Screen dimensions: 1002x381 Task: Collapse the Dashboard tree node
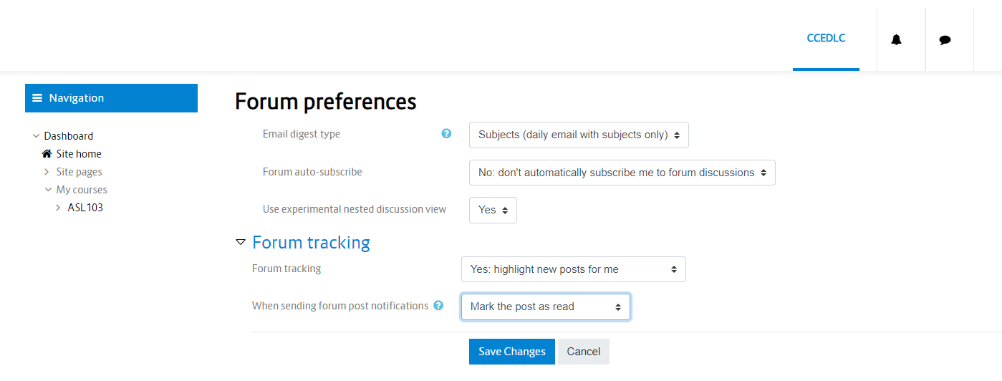click(x=36, y=136)
